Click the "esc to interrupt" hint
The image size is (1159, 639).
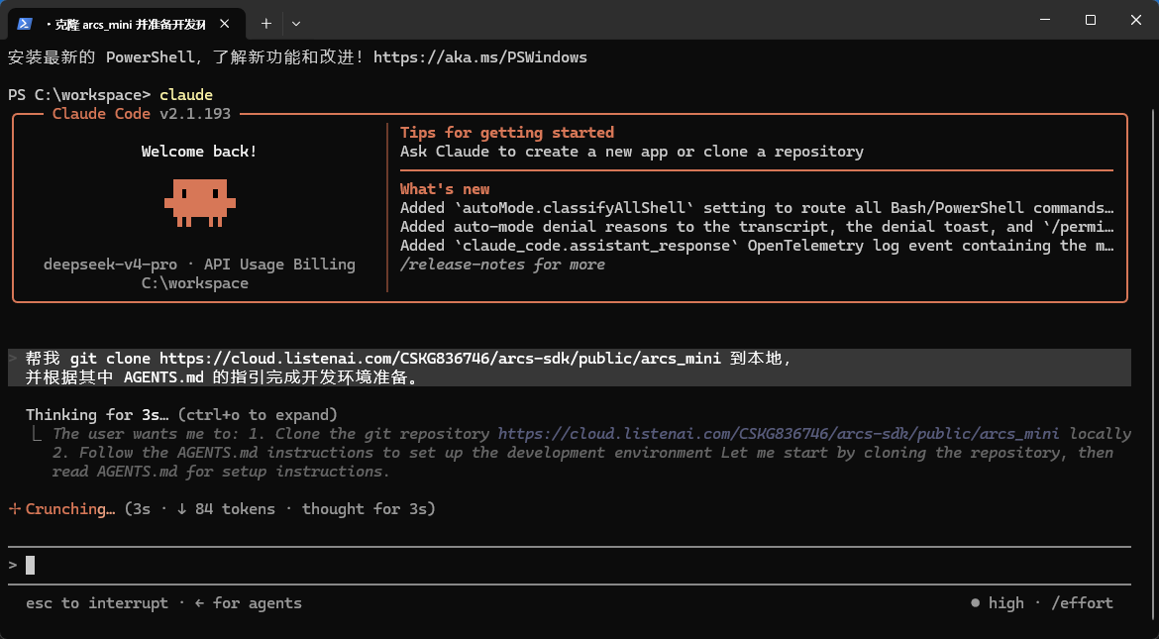point(97,602)
